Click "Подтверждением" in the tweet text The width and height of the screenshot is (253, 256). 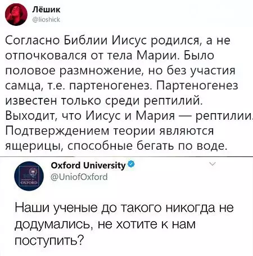(x=57, y=131)
